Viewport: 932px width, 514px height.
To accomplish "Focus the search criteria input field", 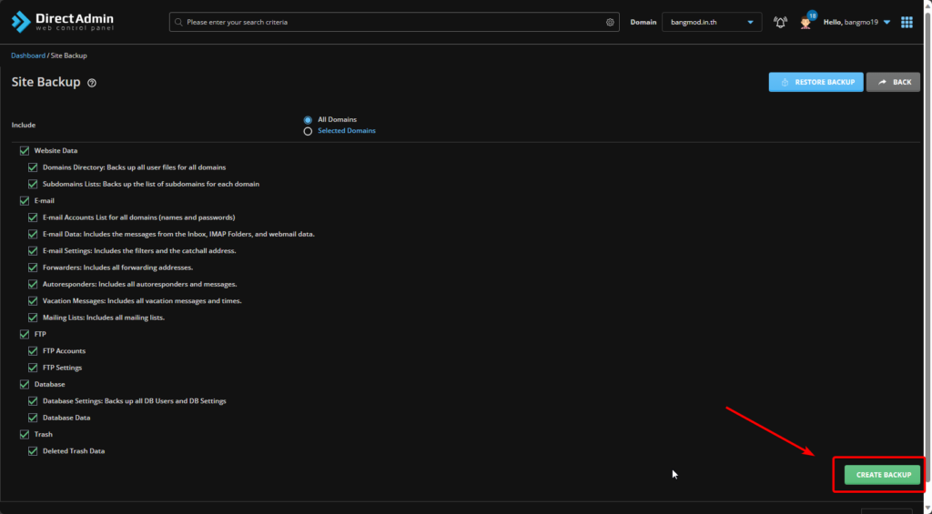I will pyautogui.click(x=391, y=22).
